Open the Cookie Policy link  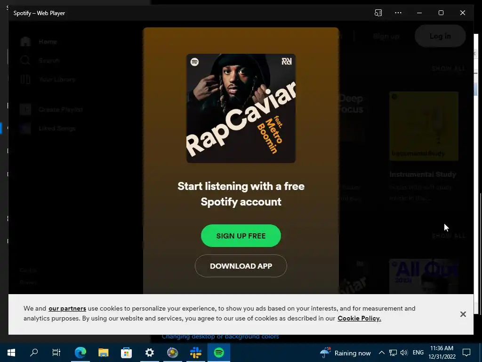(x=359, y=318)
